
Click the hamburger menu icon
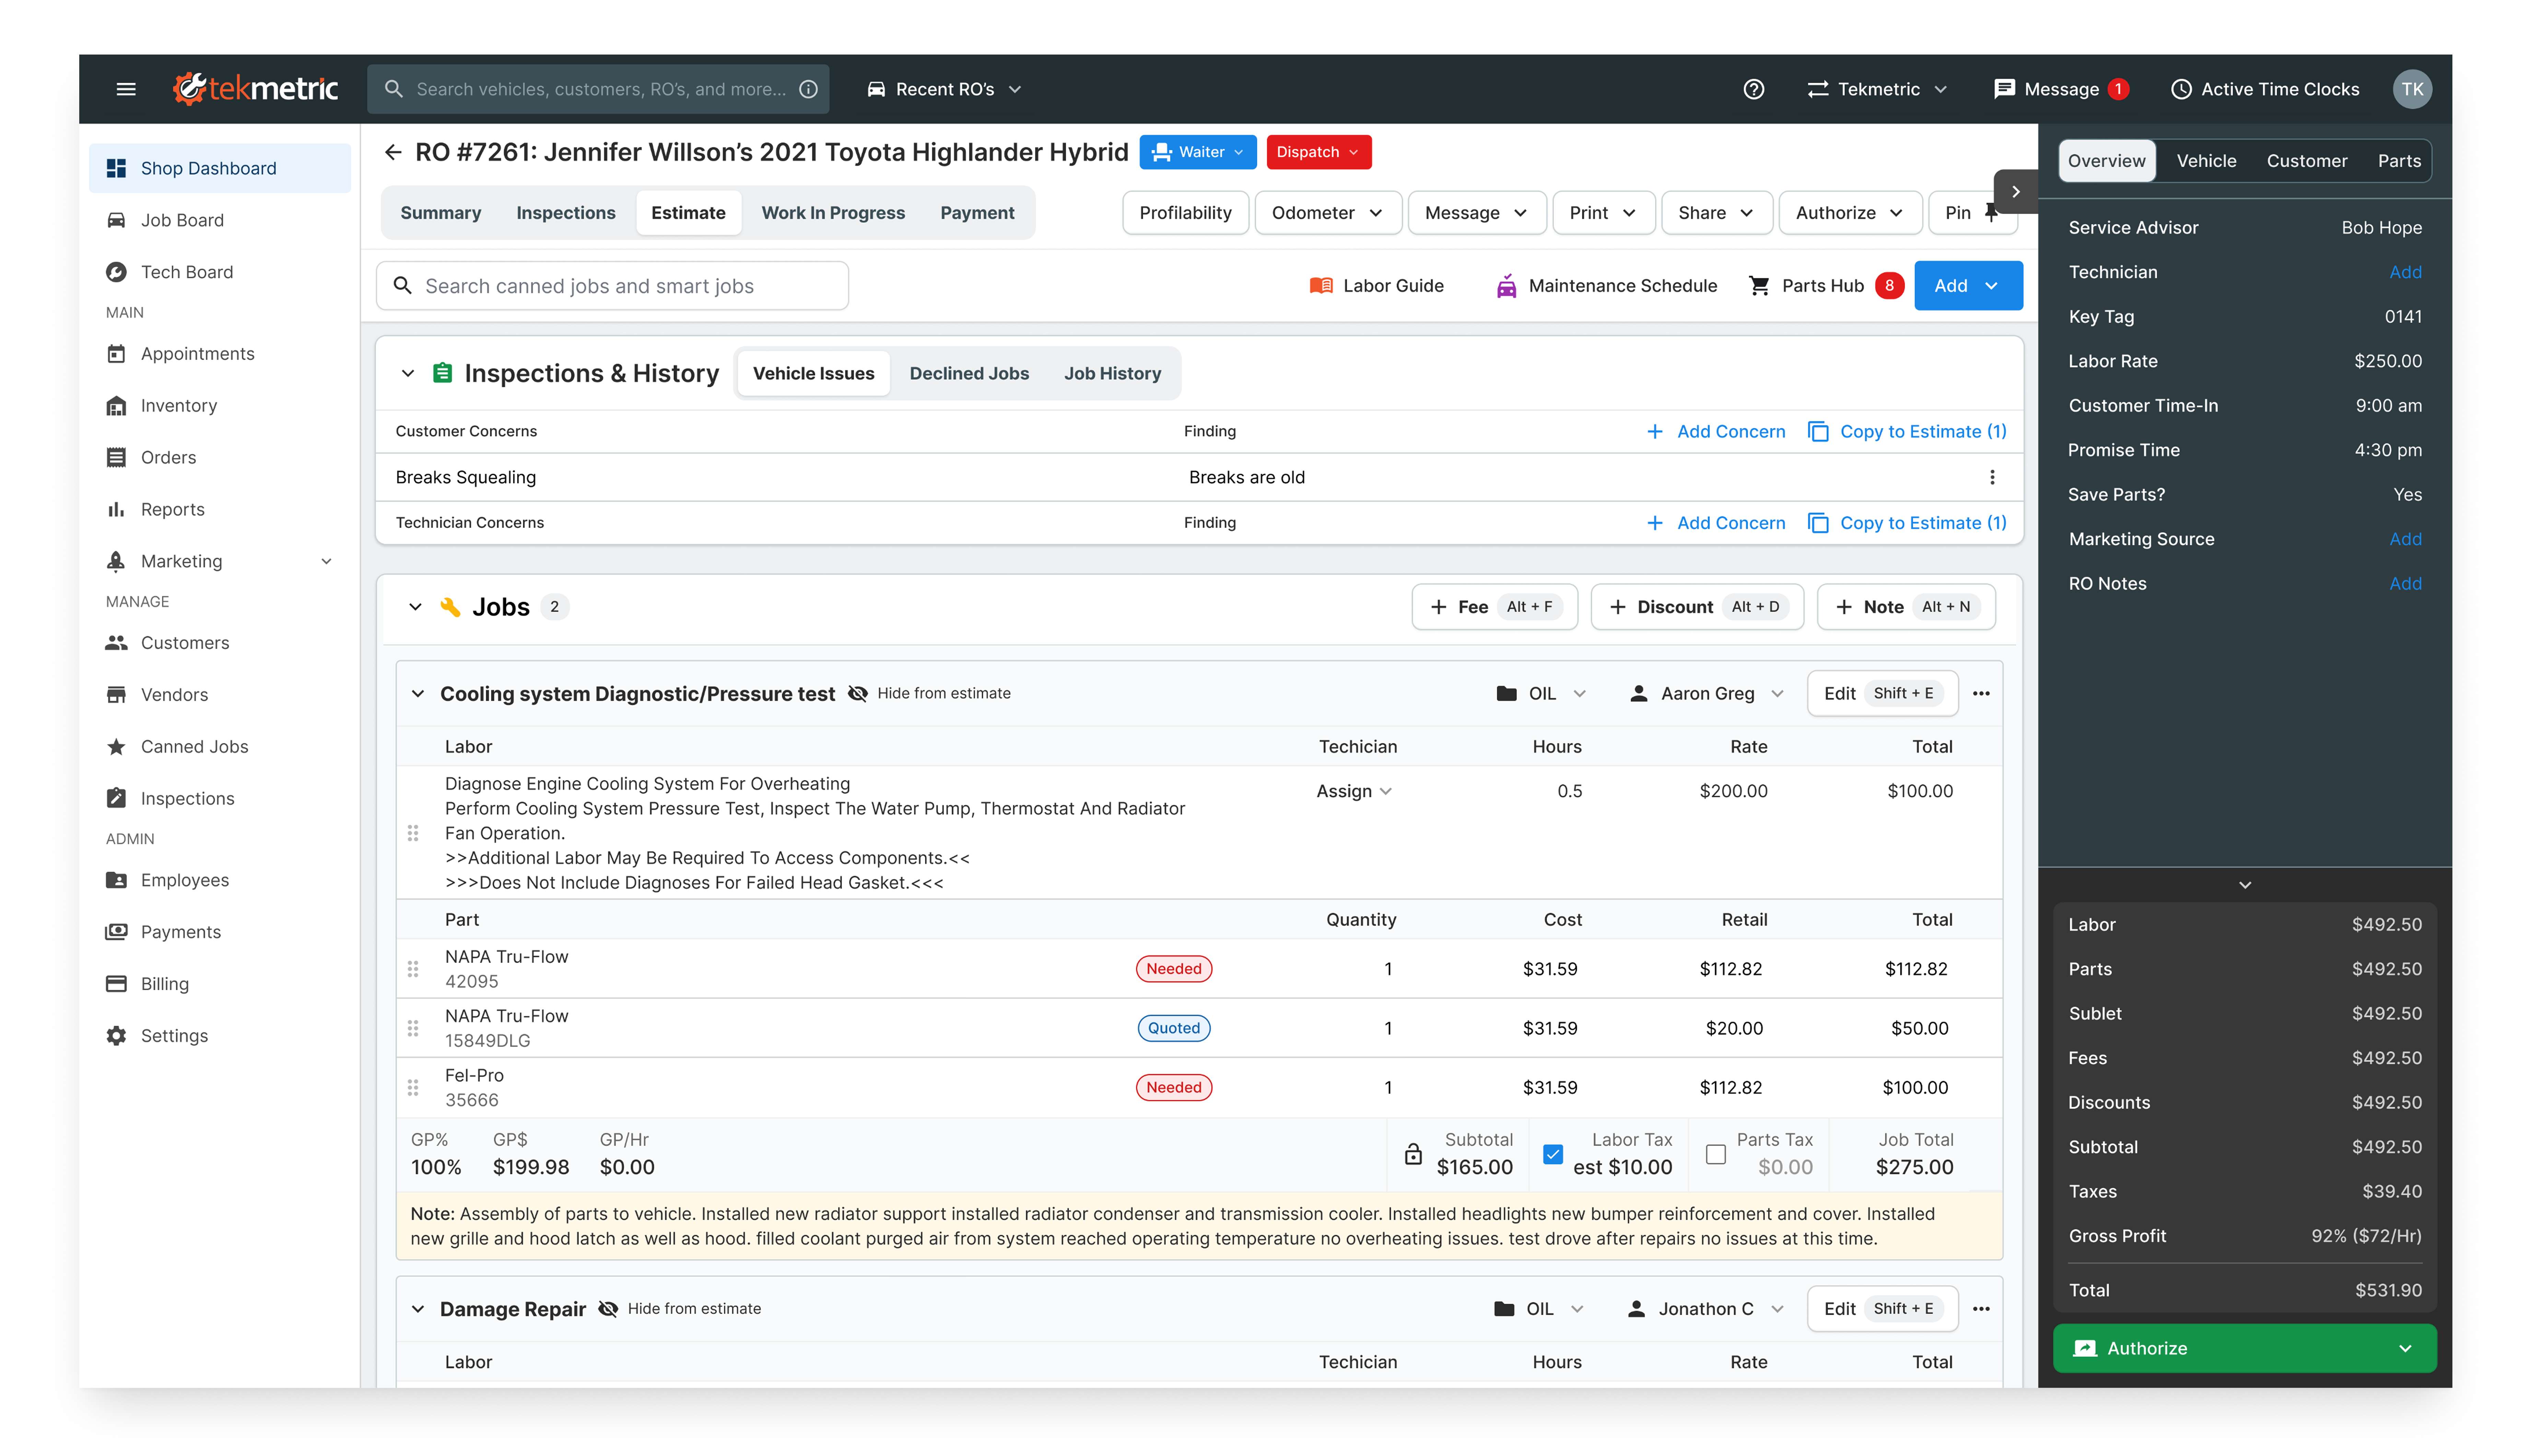[126, 89]
